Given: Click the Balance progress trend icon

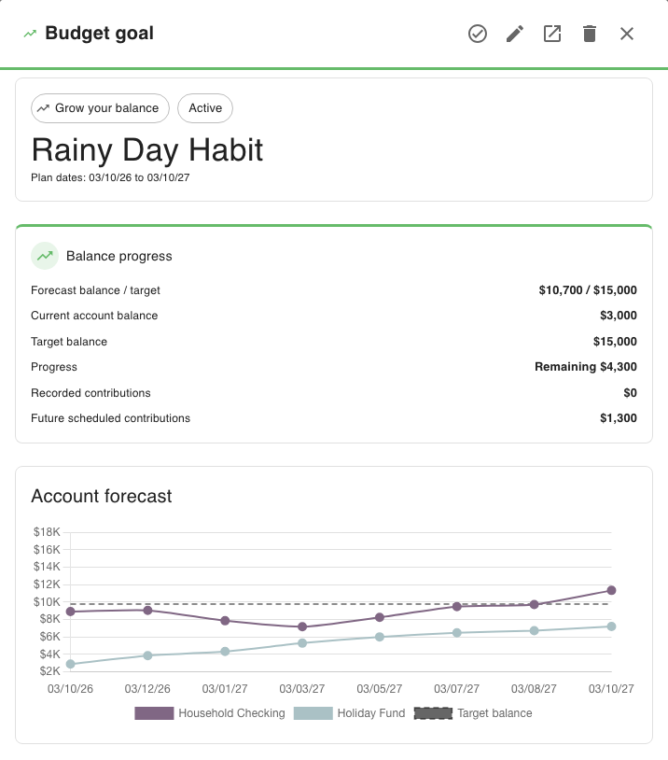Looking at the screenshot, I should [45, 256].
